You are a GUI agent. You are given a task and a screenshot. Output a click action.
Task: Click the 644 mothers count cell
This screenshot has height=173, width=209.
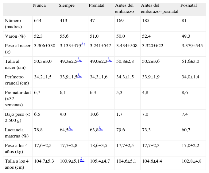tap(37, 21)
